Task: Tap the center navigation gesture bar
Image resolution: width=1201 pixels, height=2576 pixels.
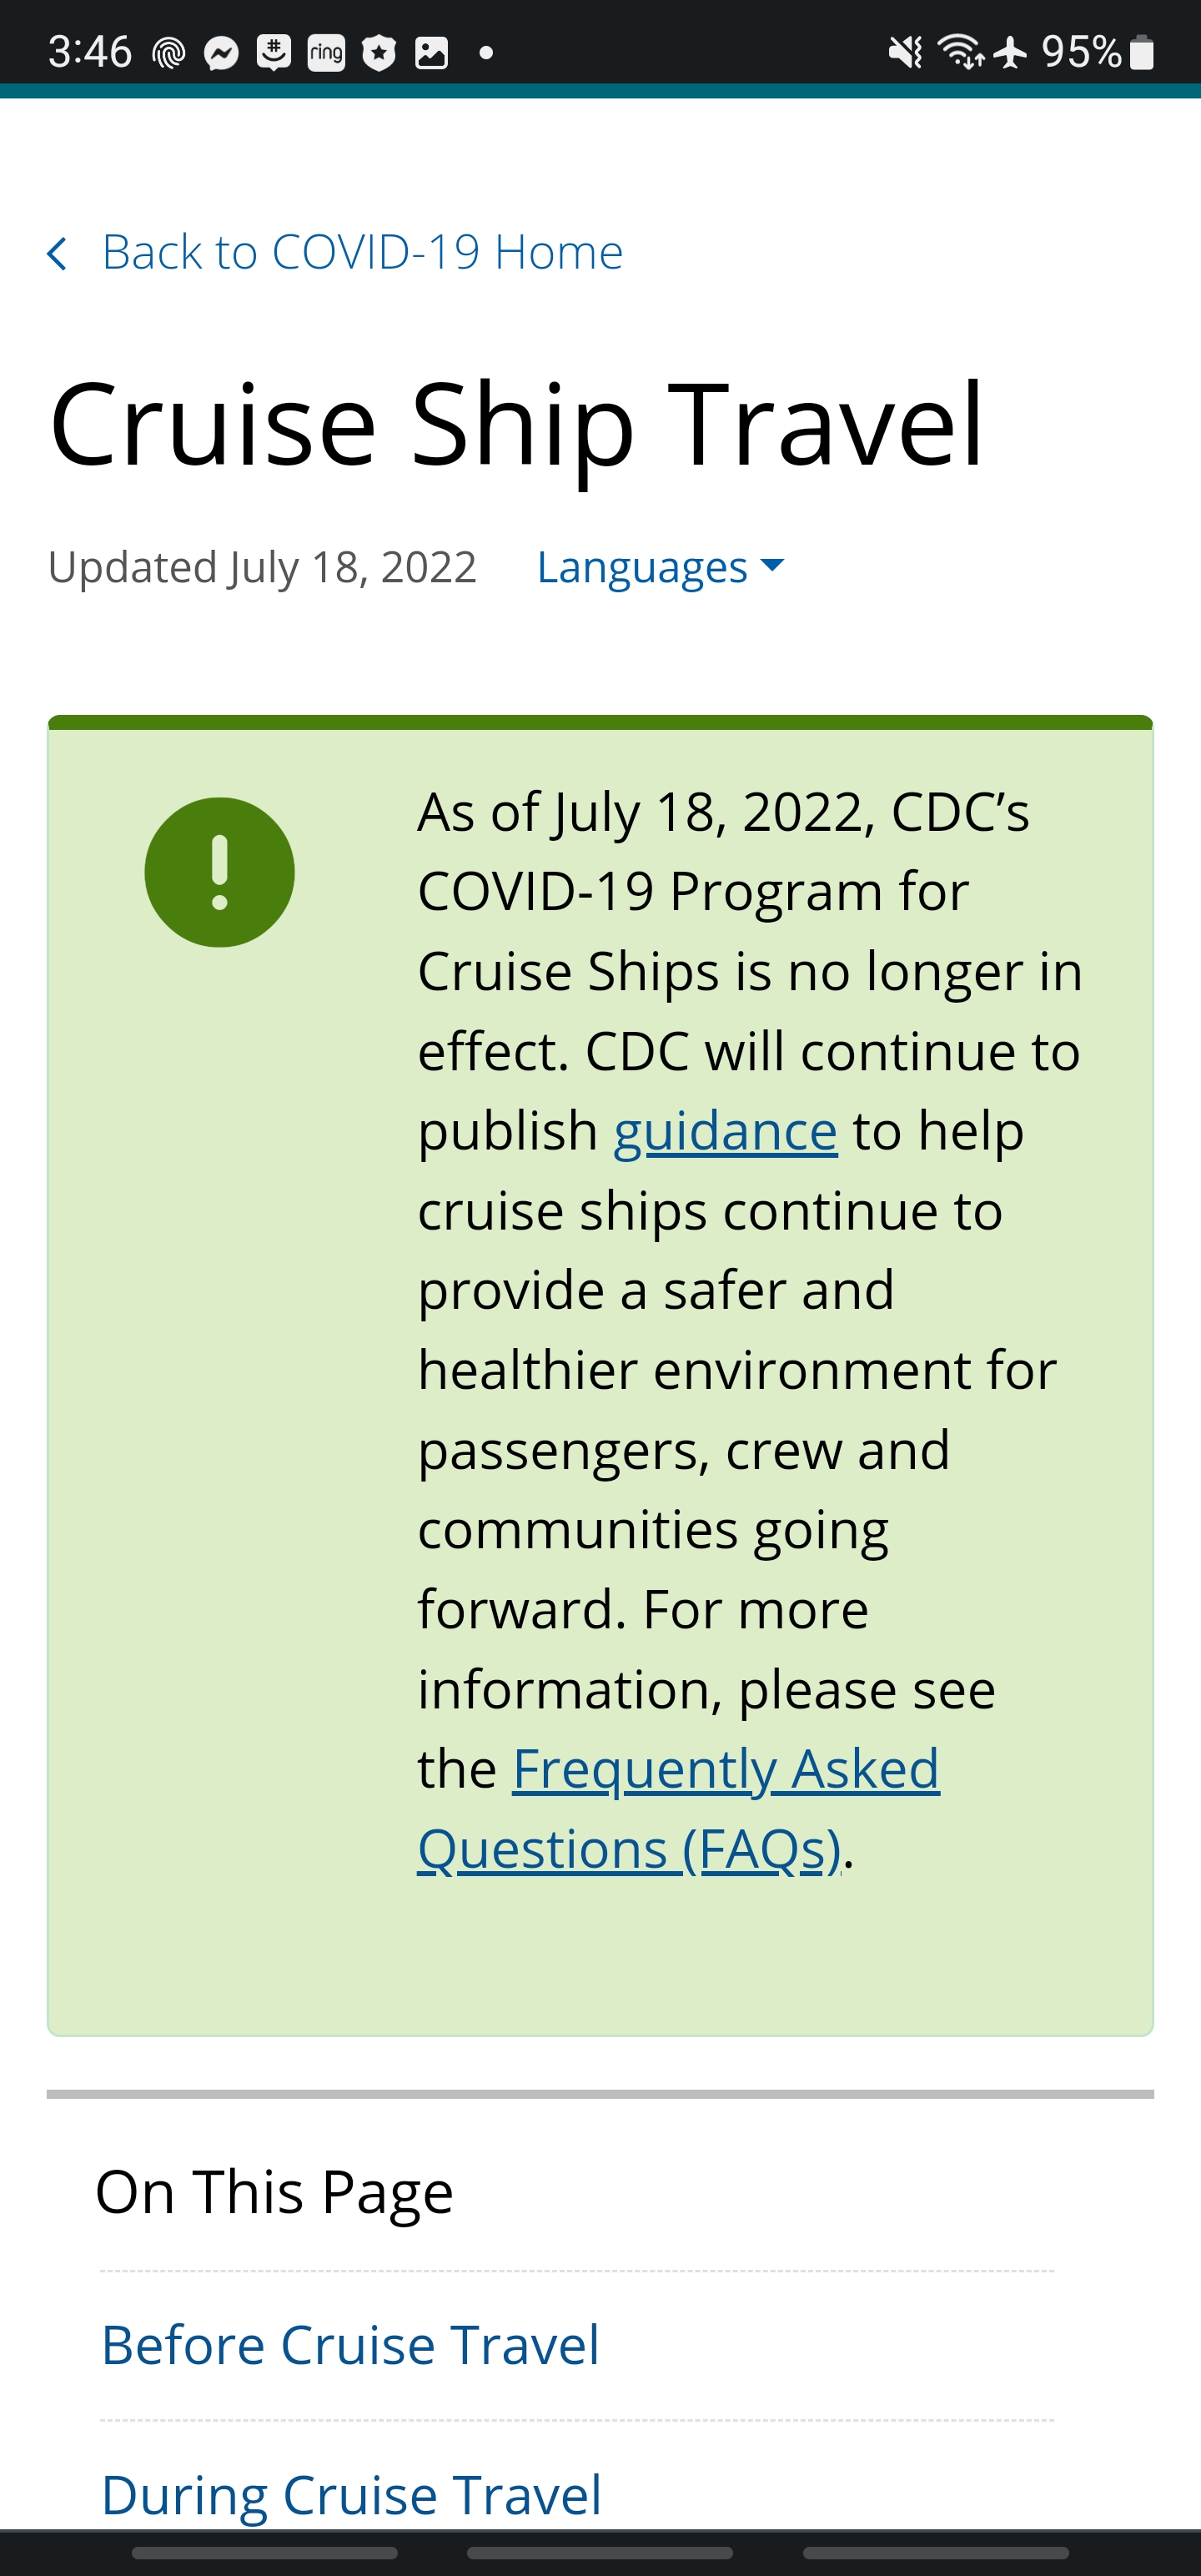Action: [x=600, y=2553]
